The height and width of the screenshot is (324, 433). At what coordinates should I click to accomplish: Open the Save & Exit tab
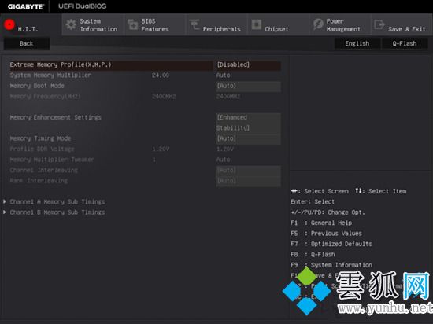click(402, 25)
